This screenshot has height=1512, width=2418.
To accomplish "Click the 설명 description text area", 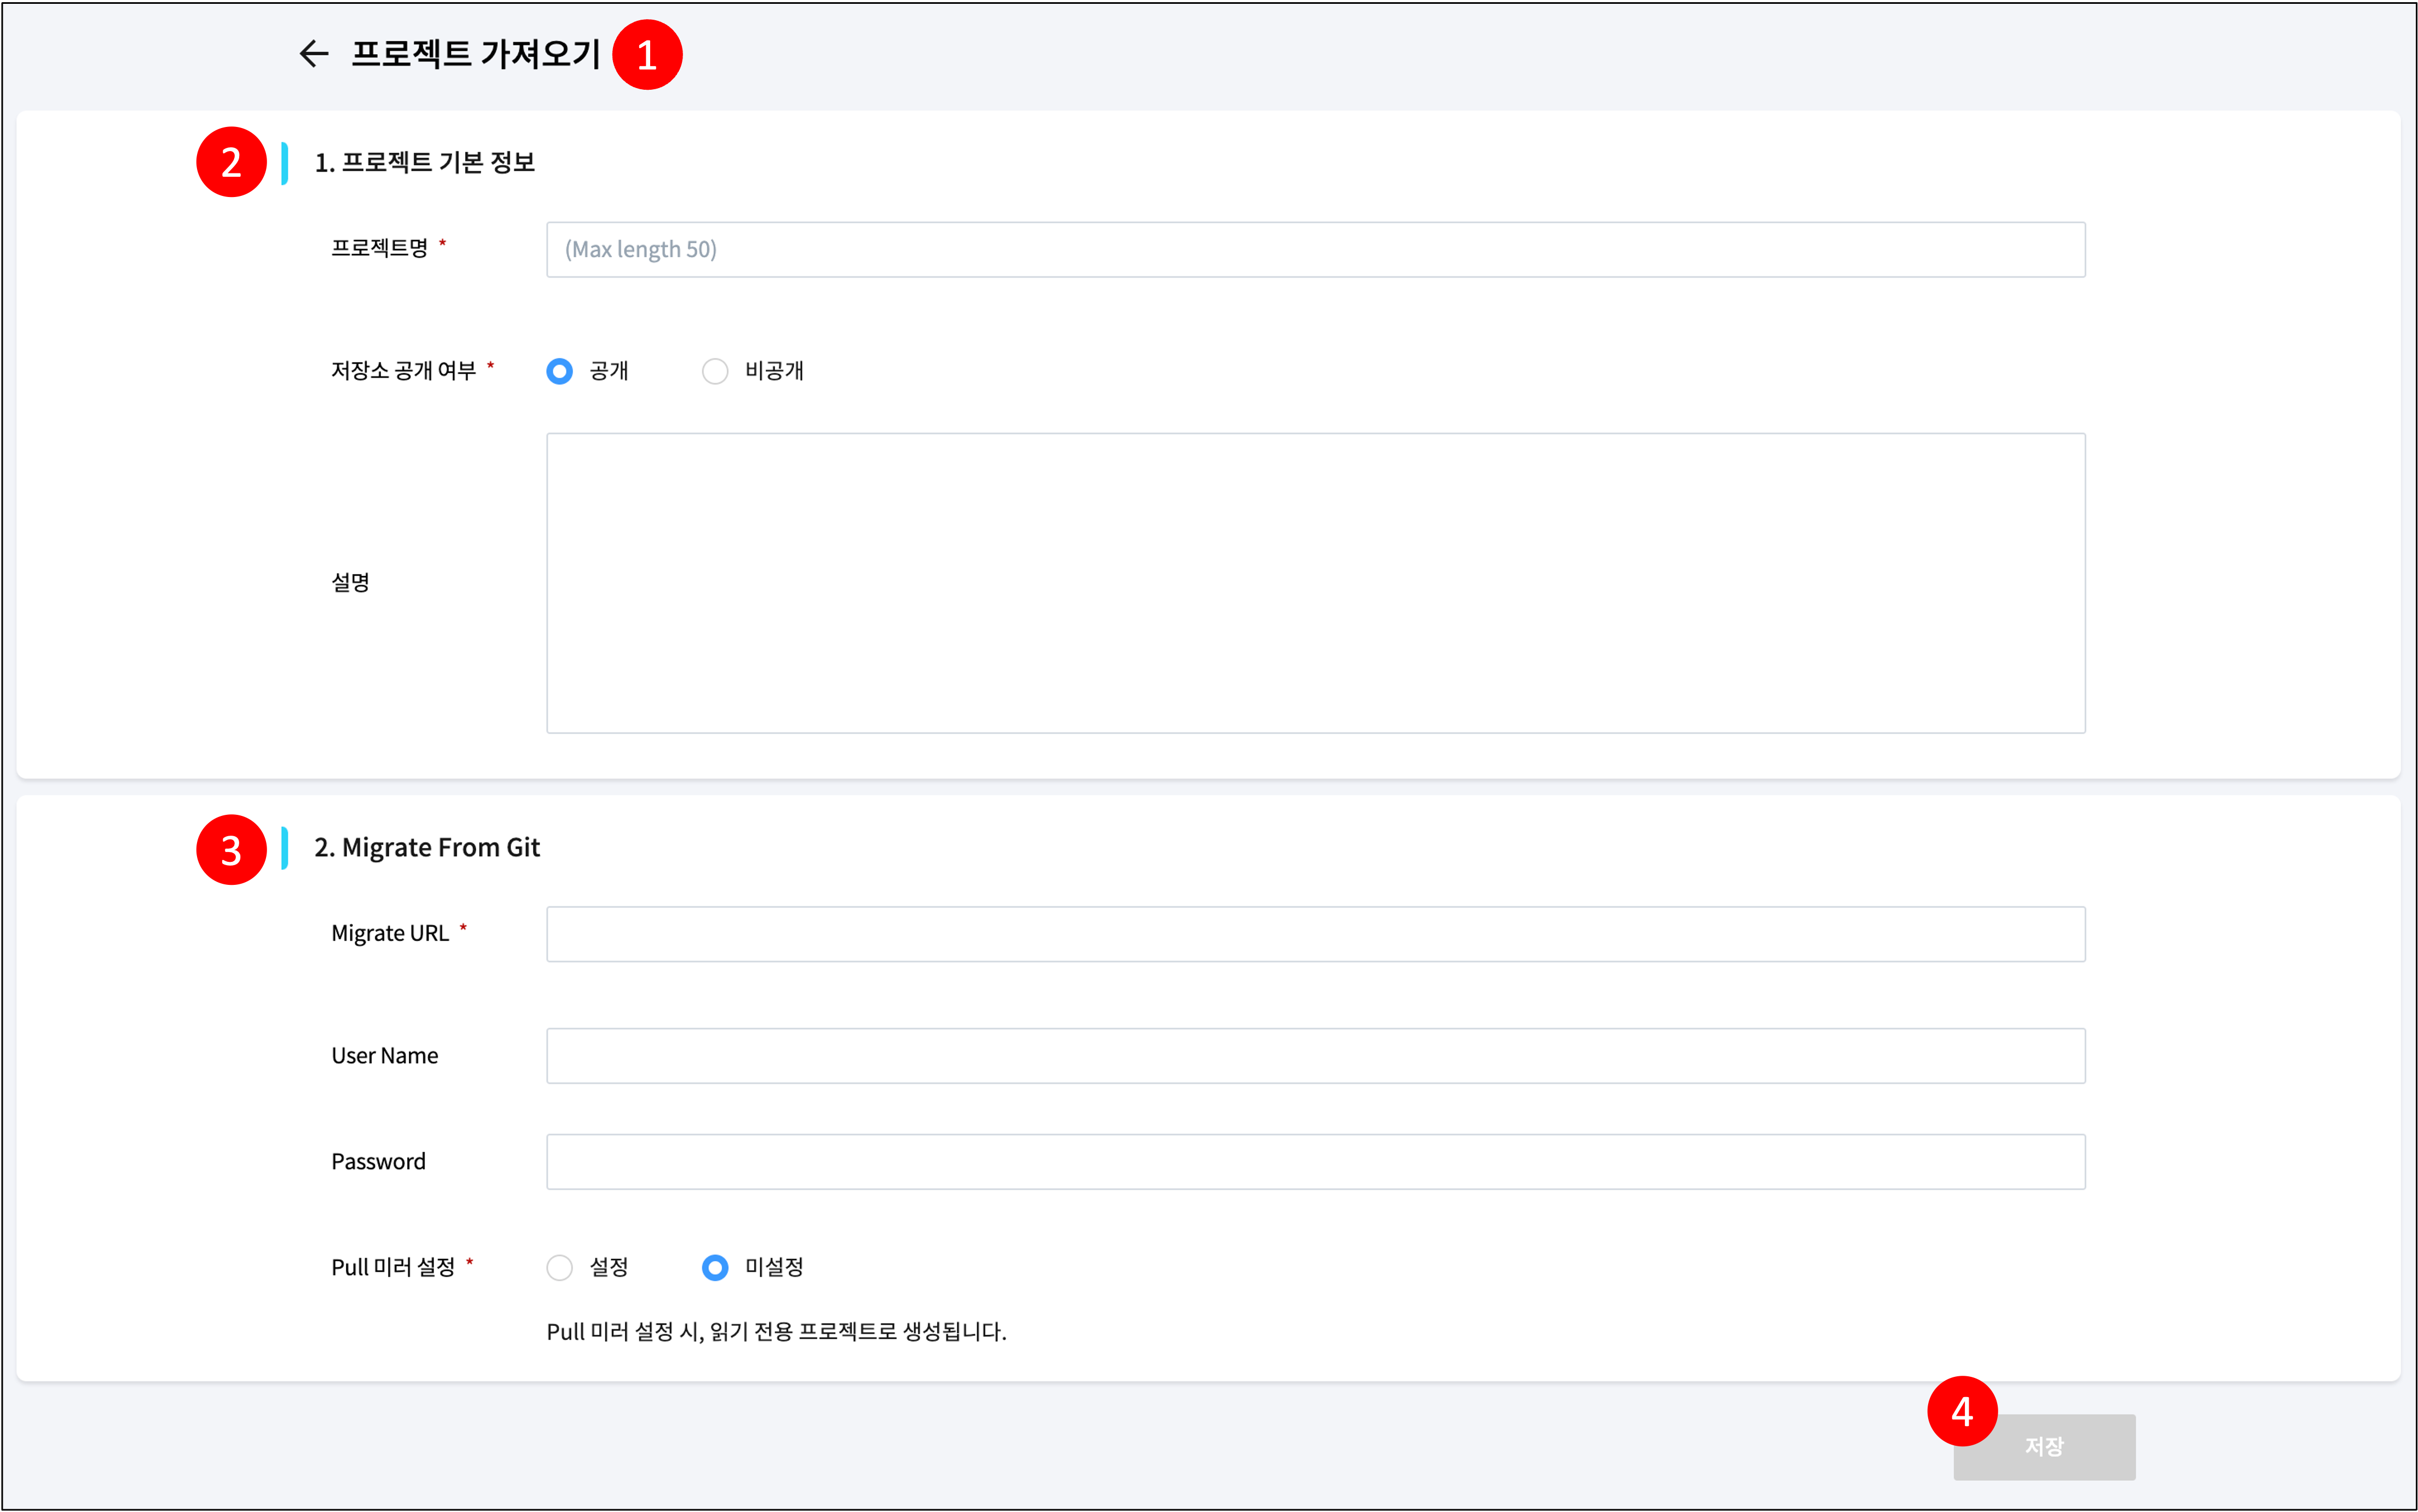I will tap(1315, 583).
